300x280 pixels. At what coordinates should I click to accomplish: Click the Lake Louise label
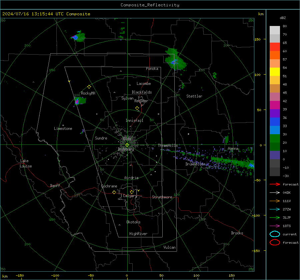pyautogui.click(x=26, y=163)
